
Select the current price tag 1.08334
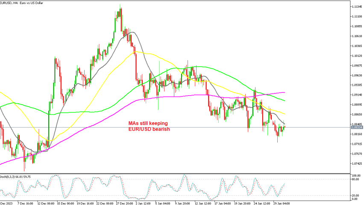coord(357,127)
